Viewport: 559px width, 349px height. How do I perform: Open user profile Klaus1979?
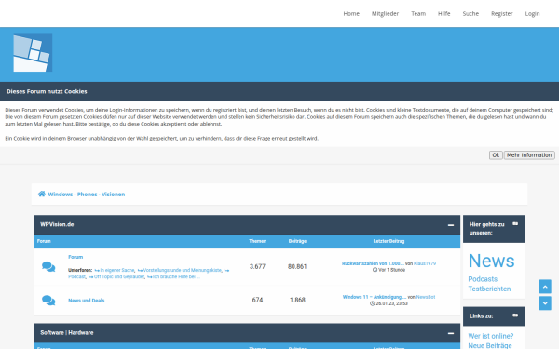pos(425,263)
